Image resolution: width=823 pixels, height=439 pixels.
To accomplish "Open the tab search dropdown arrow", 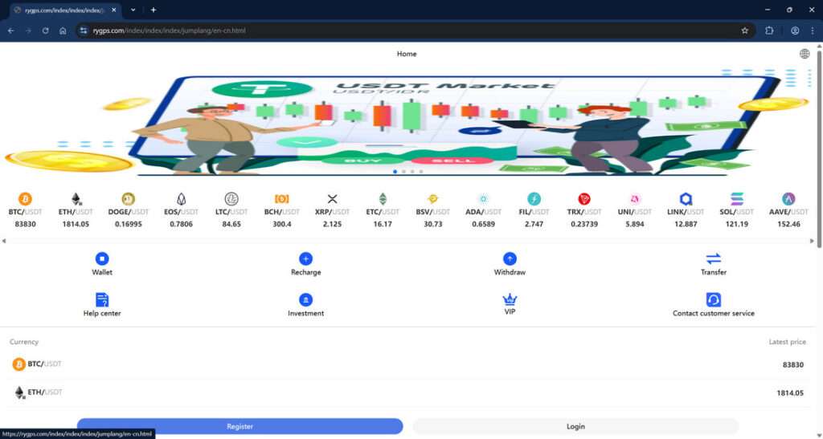I will [133, 10].
